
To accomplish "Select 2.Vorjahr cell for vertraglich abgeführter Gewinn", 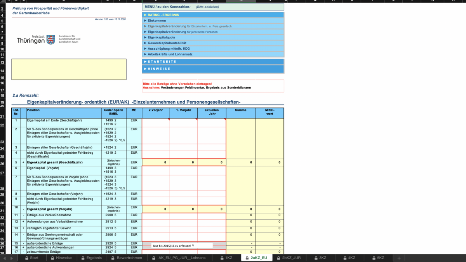I will (156, 229).
